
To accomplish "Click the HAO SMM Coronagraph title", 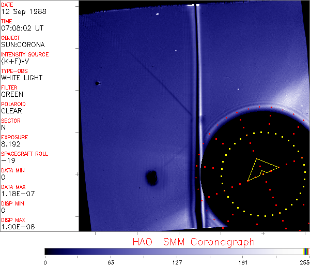I will [193, 242].
